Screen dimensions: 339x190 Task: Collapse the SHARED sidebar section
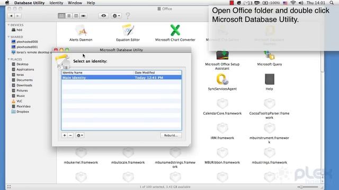coord(8,37)
